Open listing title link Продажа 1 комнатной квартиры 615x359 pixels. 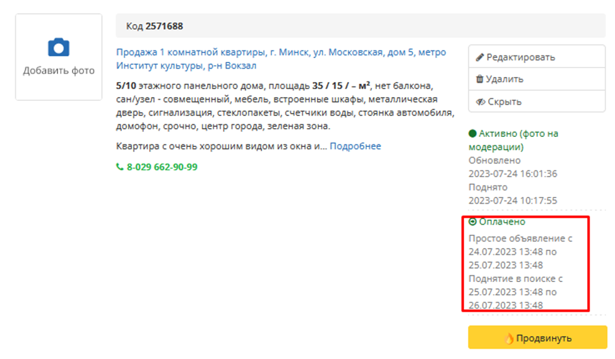pyautogui.click(x=281, y=59)
